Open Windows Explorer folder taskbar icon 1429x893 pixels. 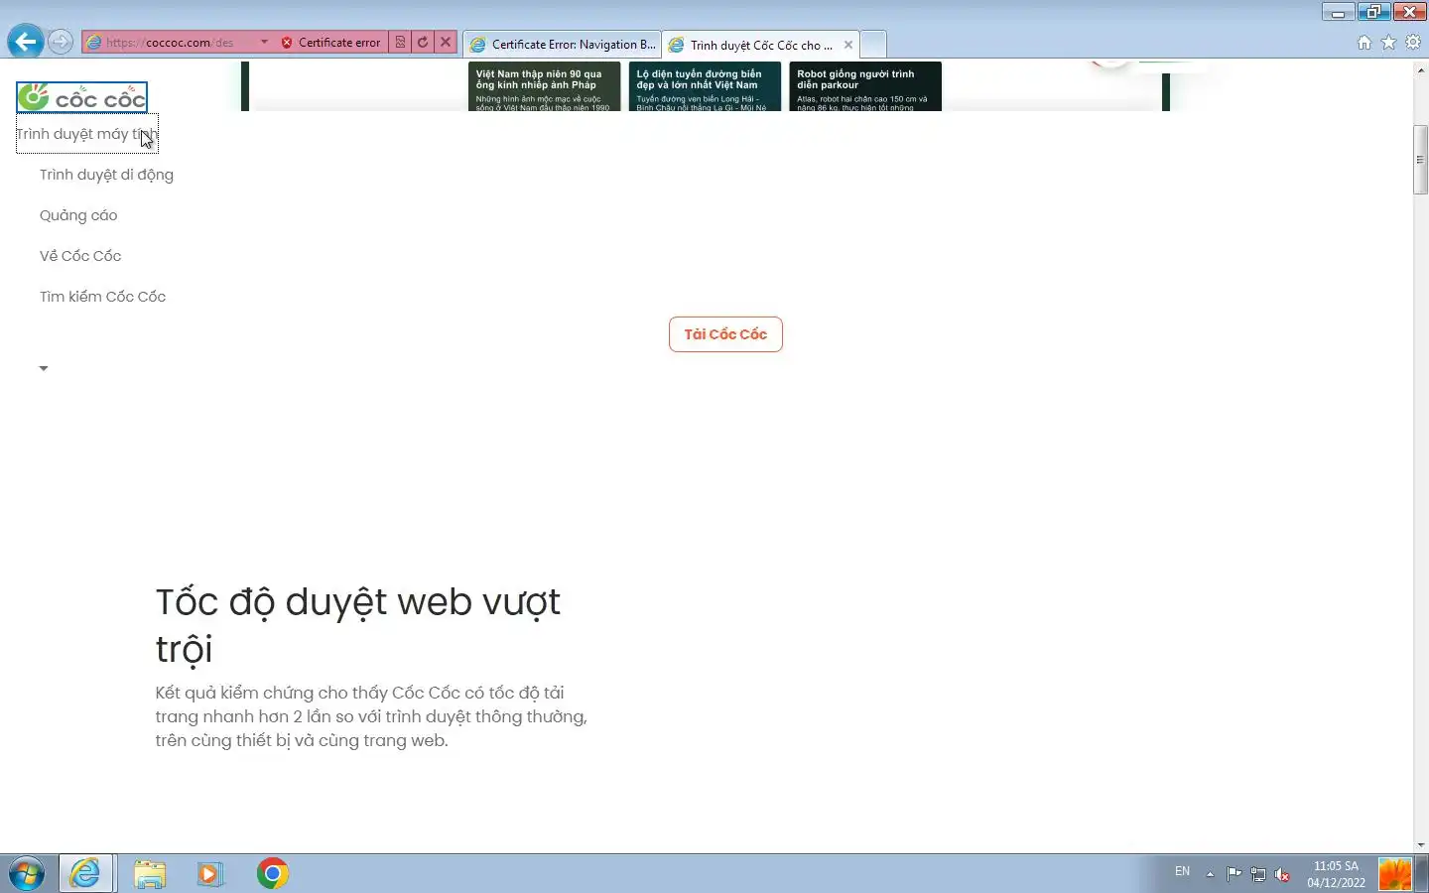[x=150, y=873]
